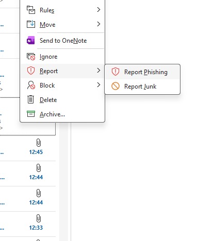
Task: Open the message received at 12:45
Action: point(28,148)
